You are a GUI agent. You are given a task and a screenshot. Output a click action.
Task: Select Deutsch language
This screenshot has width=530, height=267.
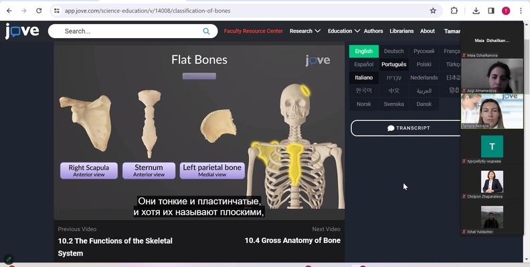coord(393,51)
